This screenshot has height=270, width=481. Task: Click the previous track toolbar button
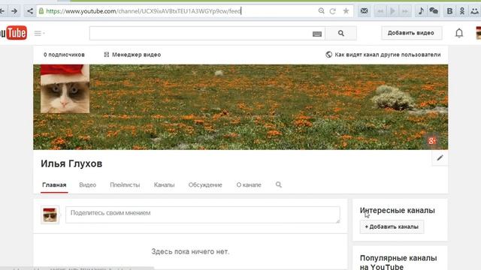pos(380,11)
